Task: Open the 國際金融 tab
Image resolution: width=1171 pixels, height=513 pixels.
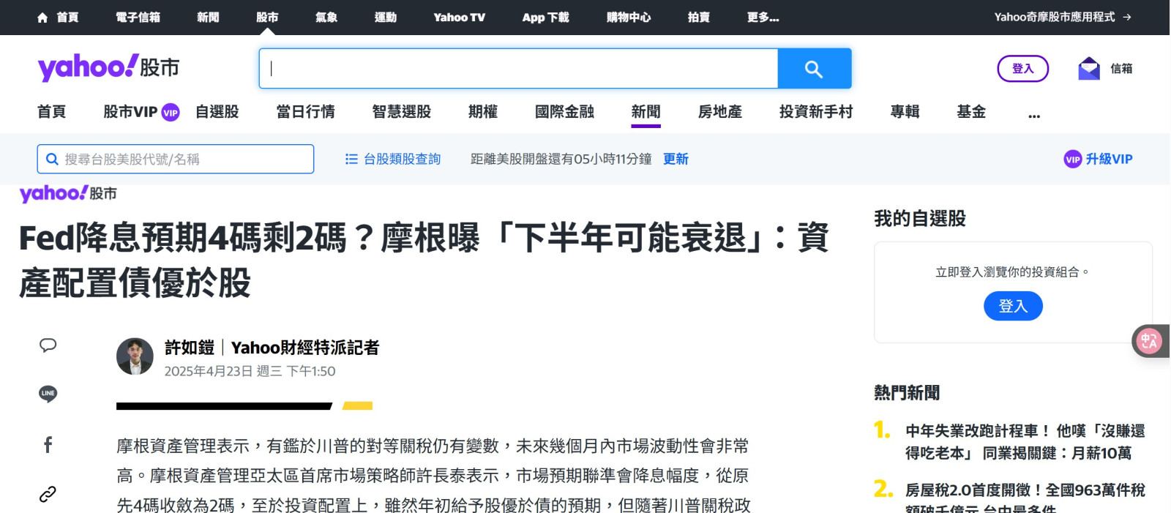Action: tap(564, 112)
